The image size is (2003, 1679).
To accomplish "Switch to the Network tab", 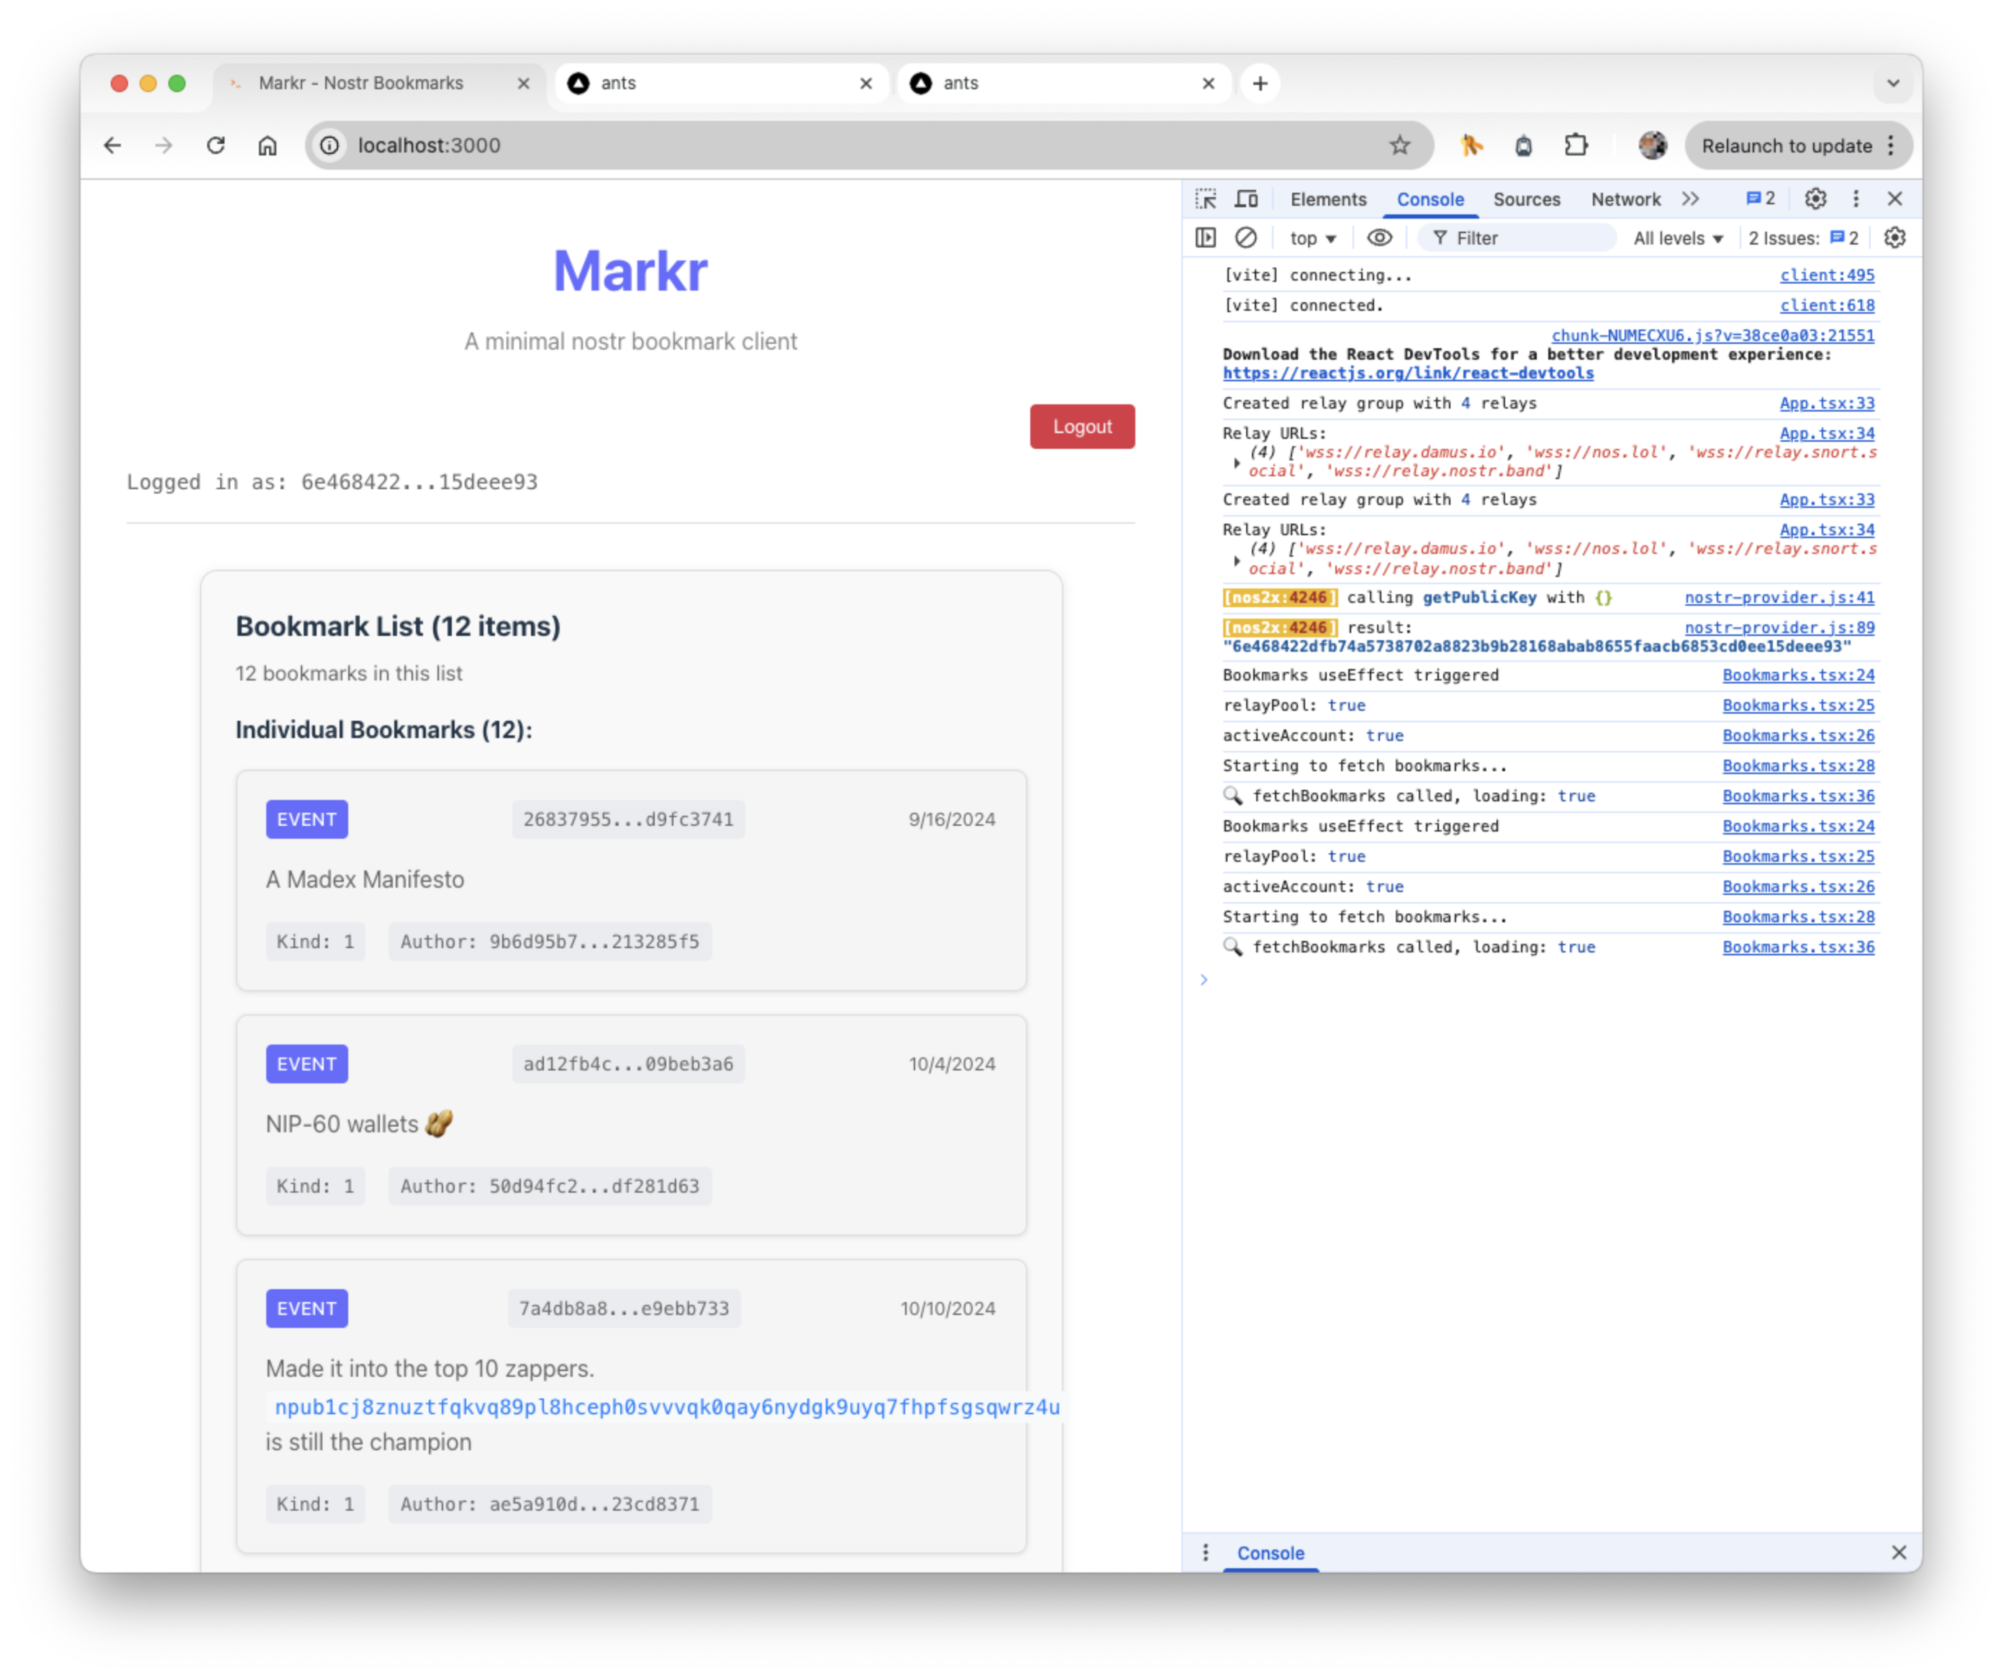I will [x=1625, y=199].
